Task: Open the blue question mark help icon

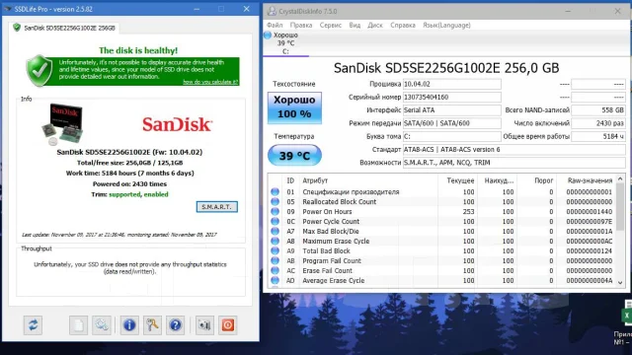Action: coord(175,324)
